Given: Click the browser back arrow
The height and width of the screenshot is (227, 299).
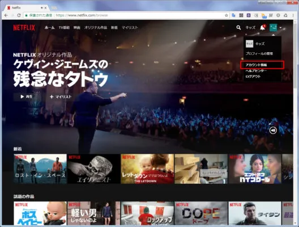Looking at the screenshot, I should 6,15.
